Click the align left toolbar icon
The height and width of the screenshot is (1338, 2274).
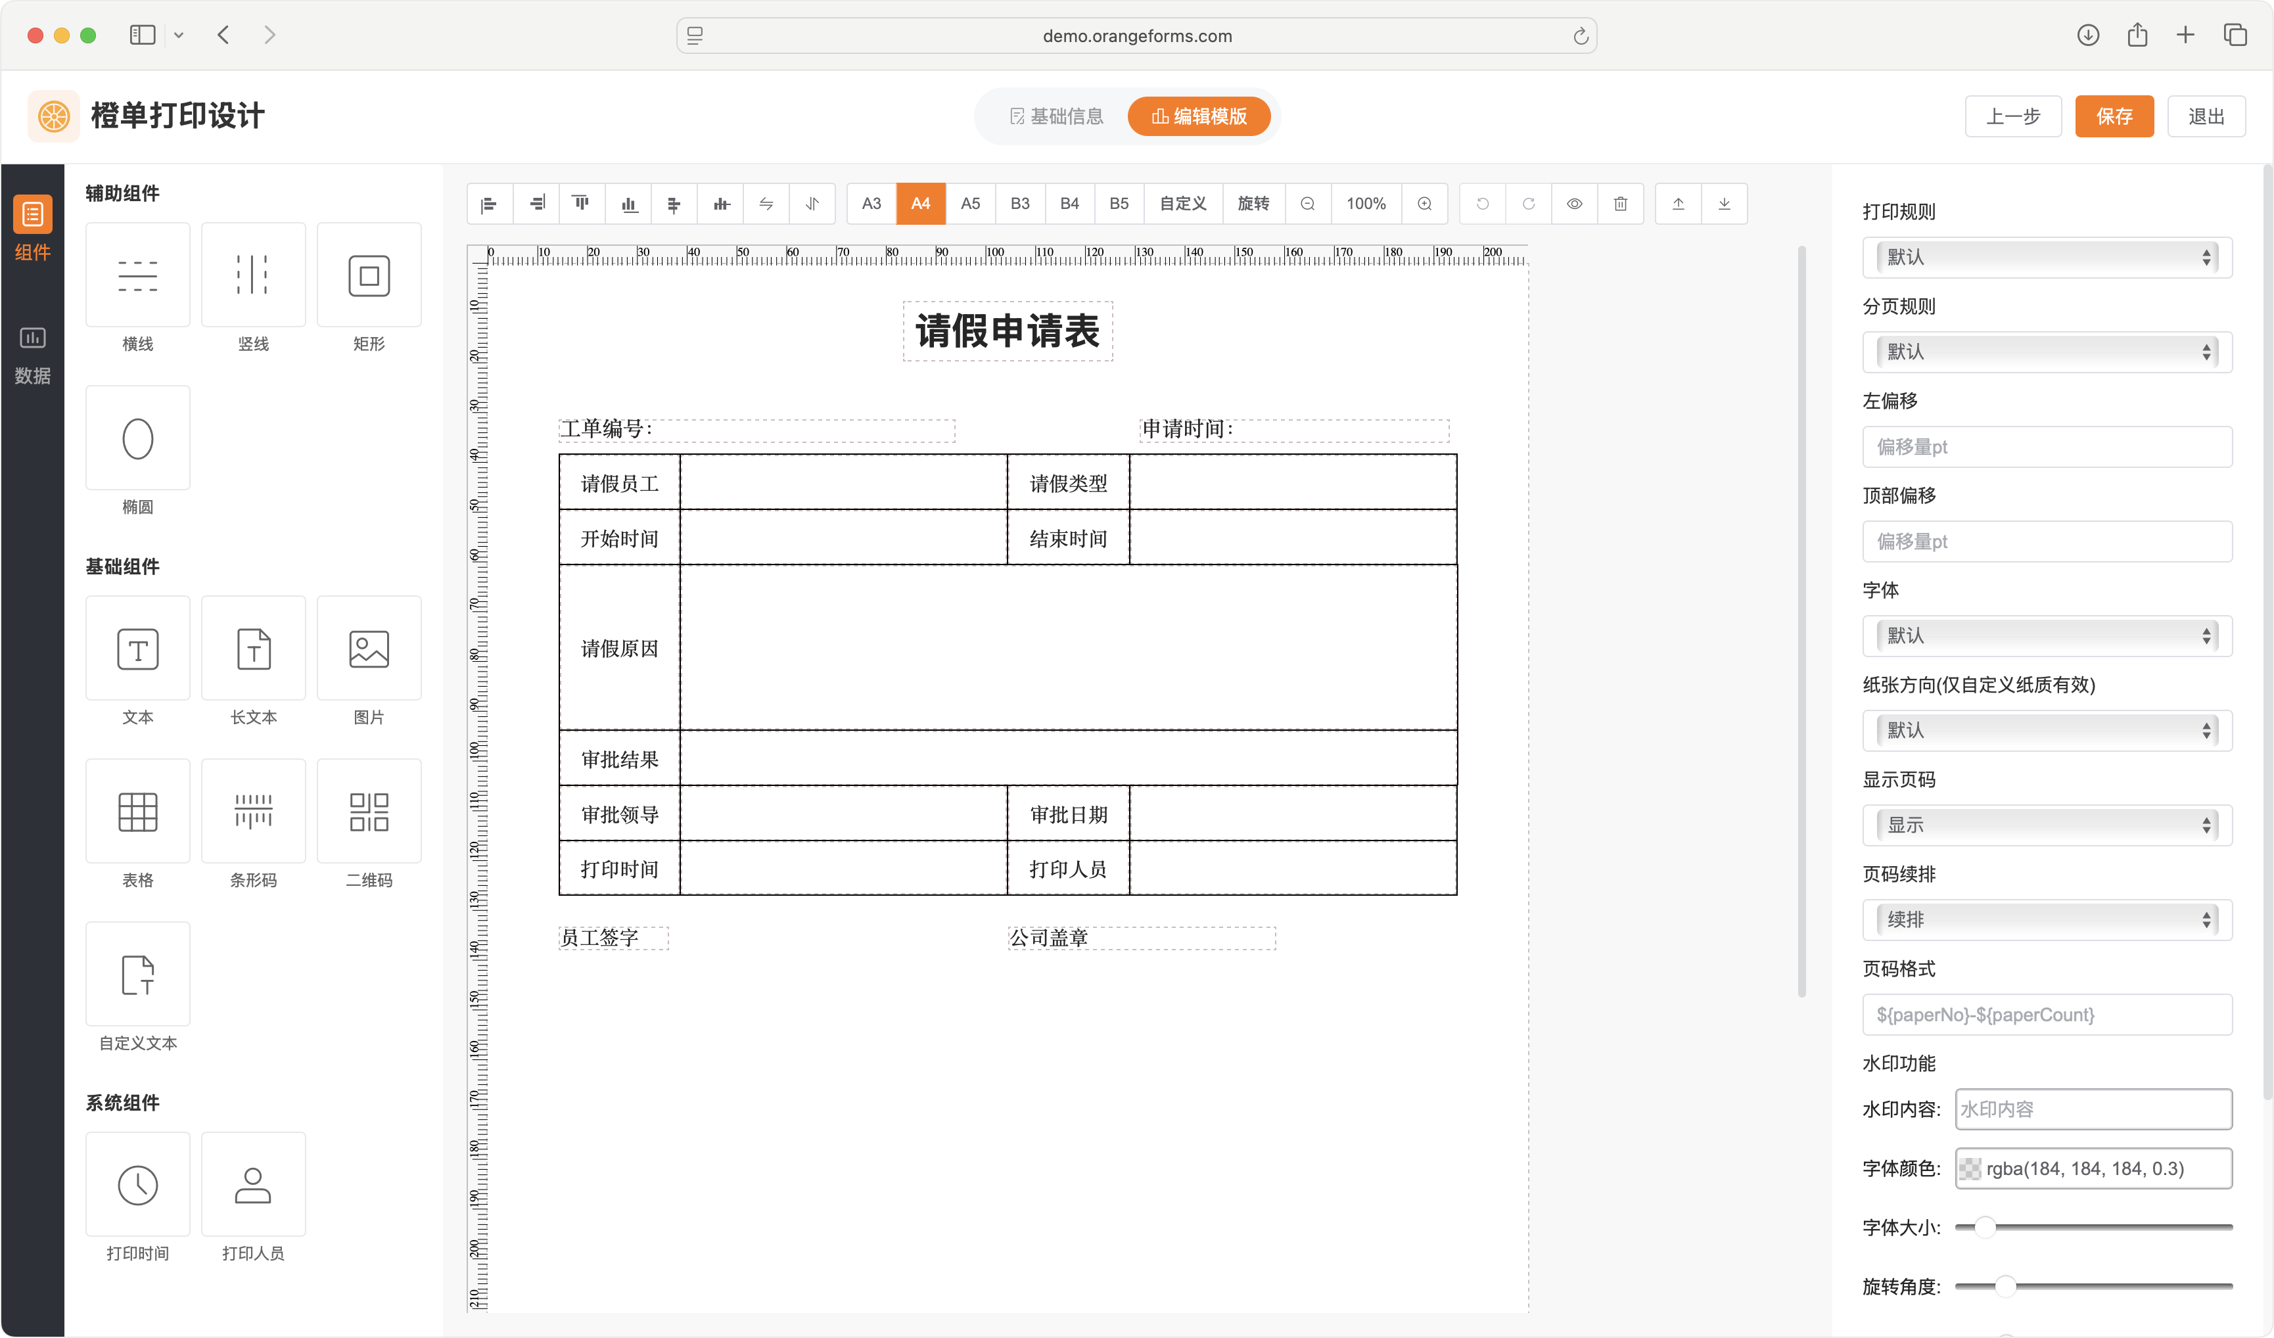[x=489, y=204]
